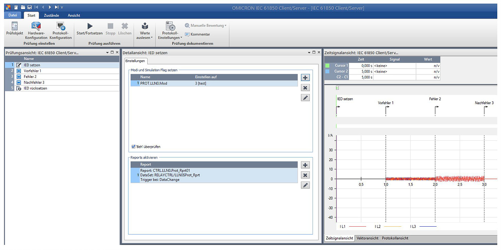The width and height of the screenshot is (501, 250).
Task: Click the green Cursor 1 color swatch
Action: tap(327, 65)
